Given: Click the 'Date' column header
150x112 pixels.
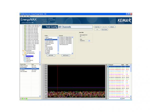Looking at the screenshot, I should 35,64.
